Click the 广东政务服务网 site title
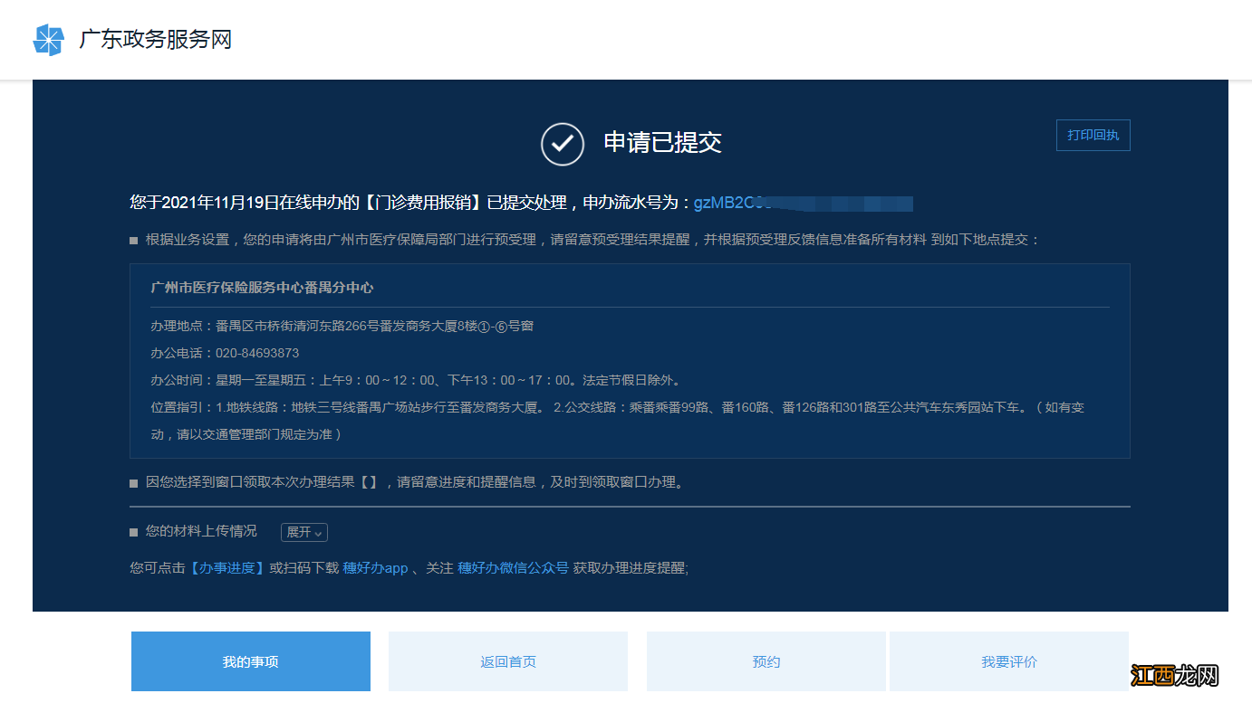The width and height of the screenshot is (1252, 703). tap(156, 40)
